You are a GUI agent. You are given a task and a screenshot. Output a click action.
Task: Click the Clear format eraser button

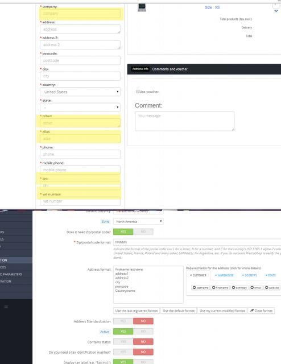click(x=261, y=311)
